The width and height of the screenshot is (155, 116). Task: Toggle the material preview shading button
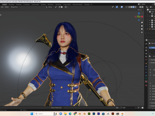133,7
